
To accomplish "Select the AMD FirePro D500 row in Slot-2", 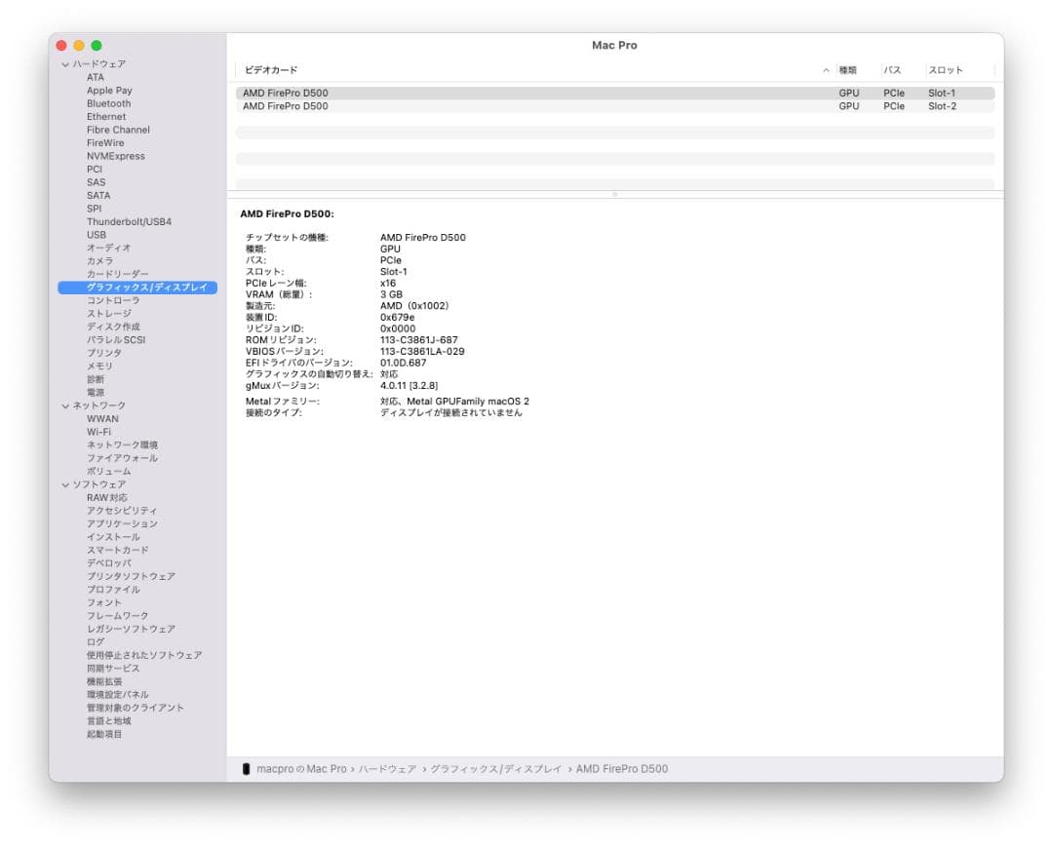I will point(390,105).
